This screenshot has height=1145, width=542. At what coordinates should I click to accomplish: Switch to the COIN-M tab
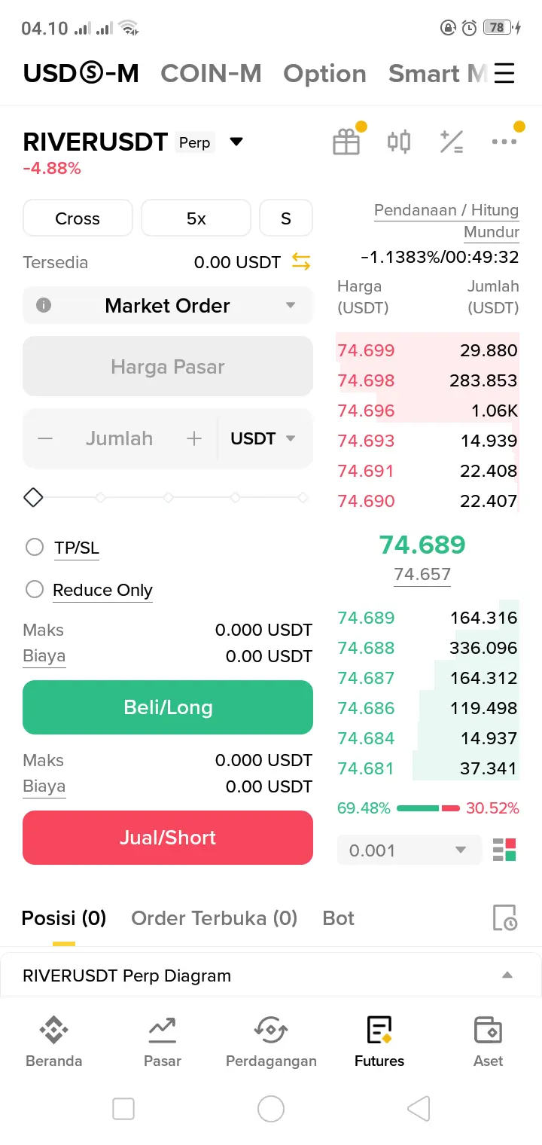click(x=211, y=73)
